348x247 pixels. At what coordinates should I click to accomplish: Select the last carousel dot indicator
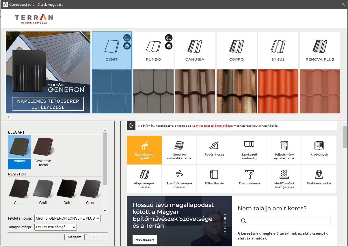pos(225,232)
